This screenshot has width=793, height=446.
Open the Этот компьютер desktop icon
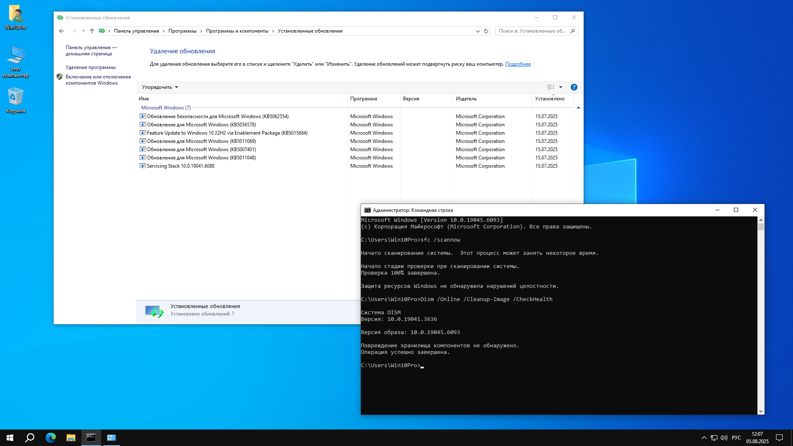click(x=16, y=62)
